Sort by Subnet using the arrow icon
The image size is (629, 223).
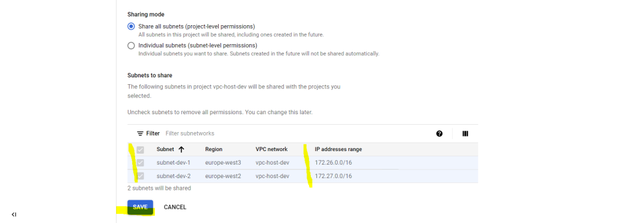[x=181, y=149]
